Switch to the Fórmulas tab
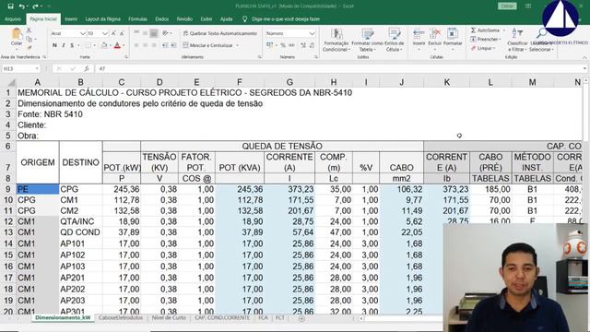The image size is (590, 332). (137, 18)
